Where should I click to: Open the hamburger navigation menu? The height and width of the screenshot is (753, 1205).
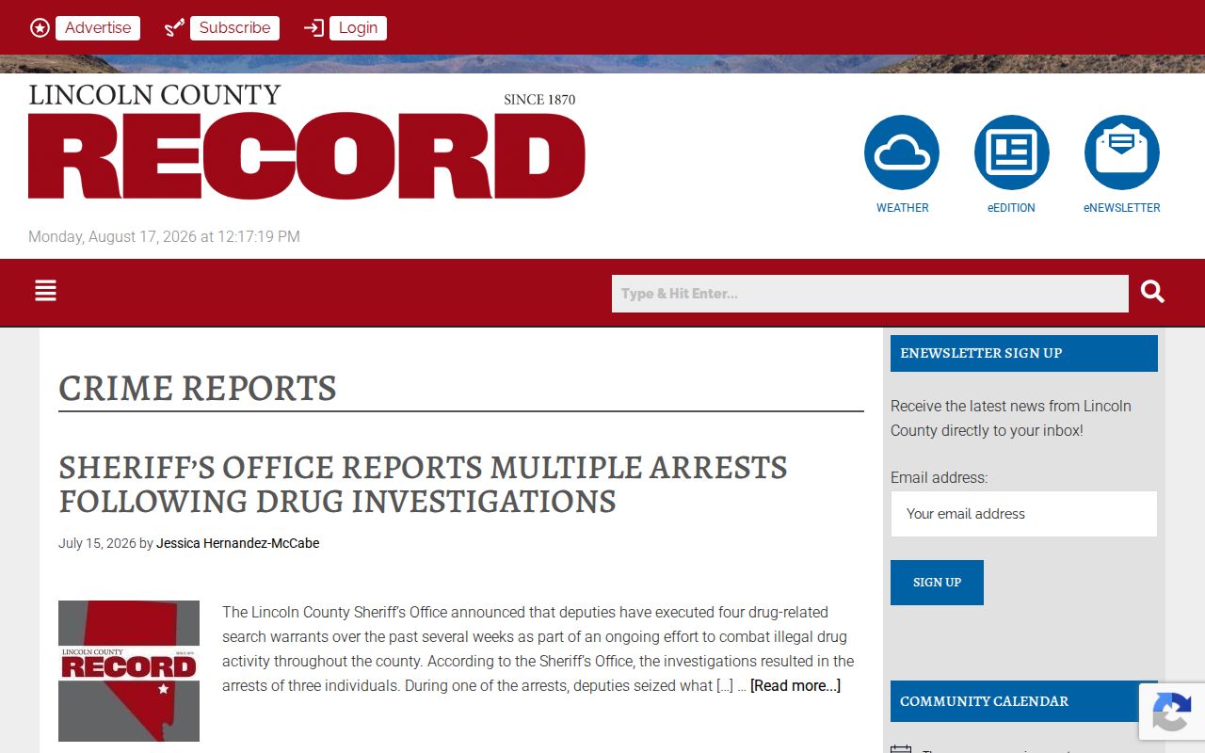pos(45,292)
